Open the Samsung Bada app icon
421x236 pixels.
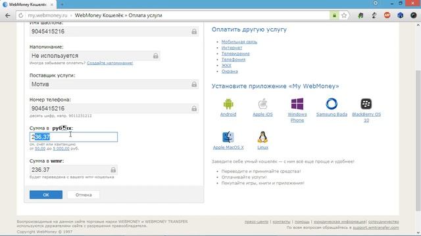click(332, 104)
